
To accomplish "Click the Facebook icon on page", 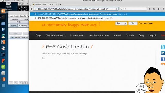I will 163,59.
